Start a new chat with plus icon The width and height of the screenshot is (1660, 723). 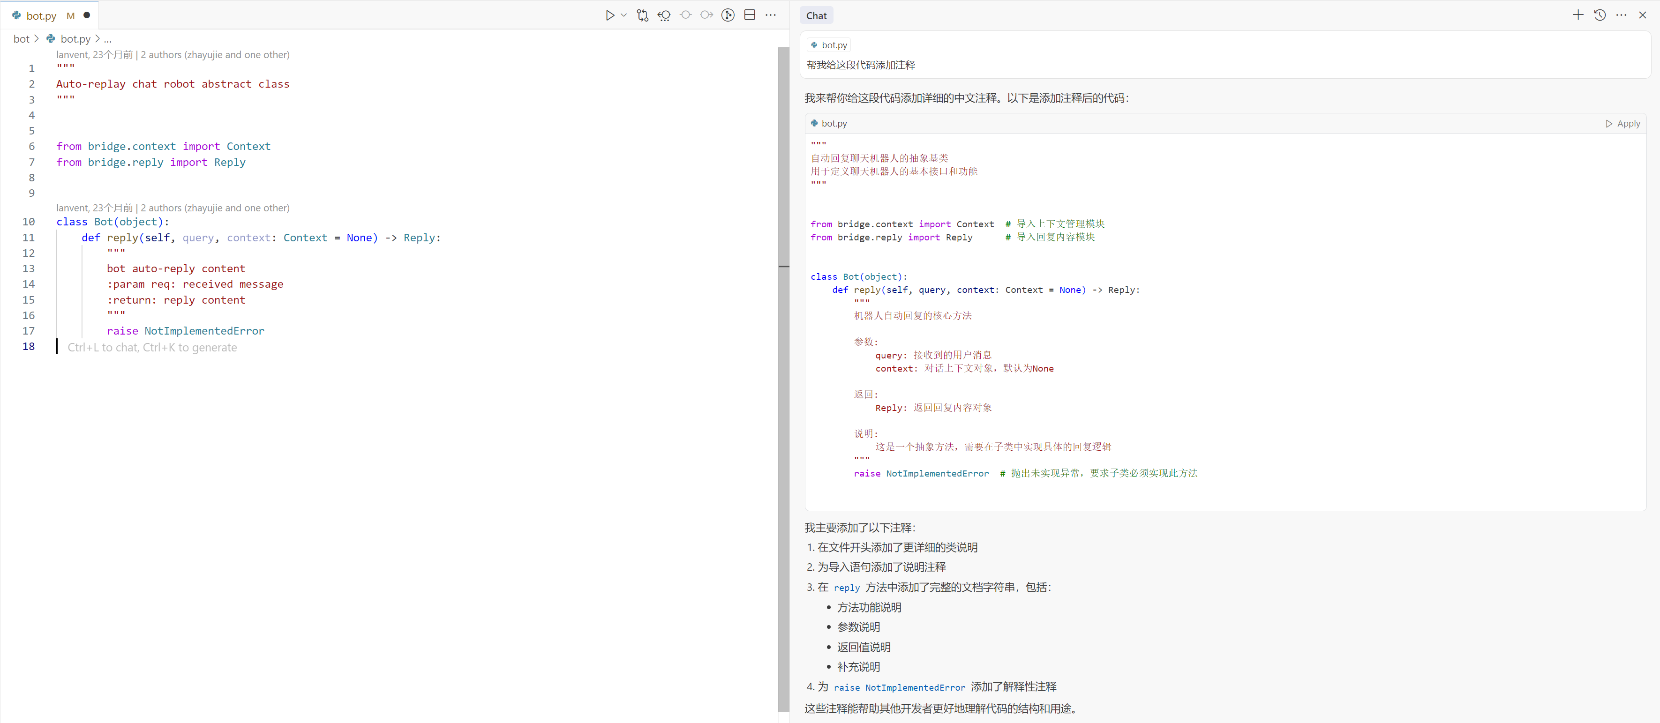(1577, 15)
